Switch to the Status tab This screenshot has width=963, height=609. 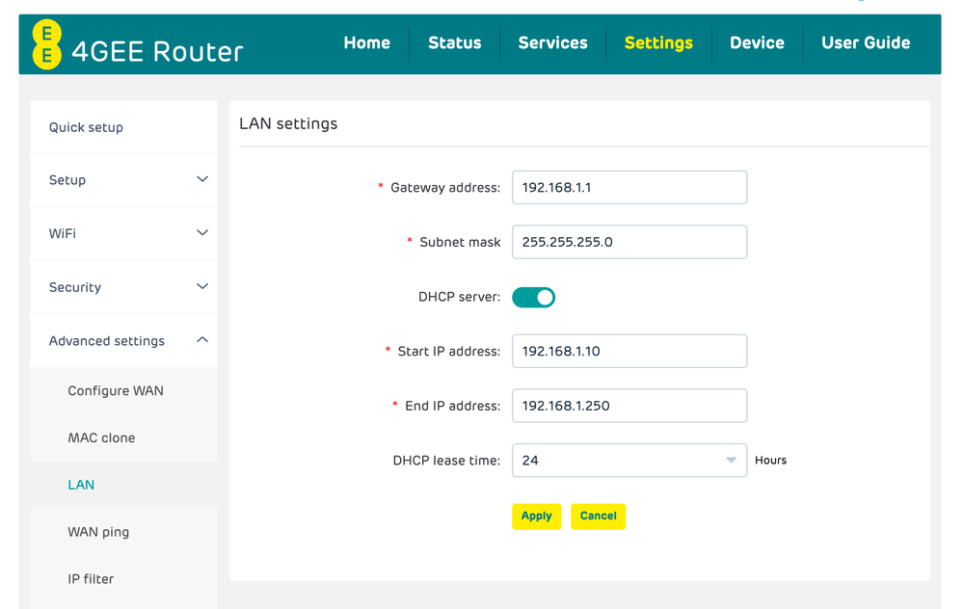pos(454,42)
